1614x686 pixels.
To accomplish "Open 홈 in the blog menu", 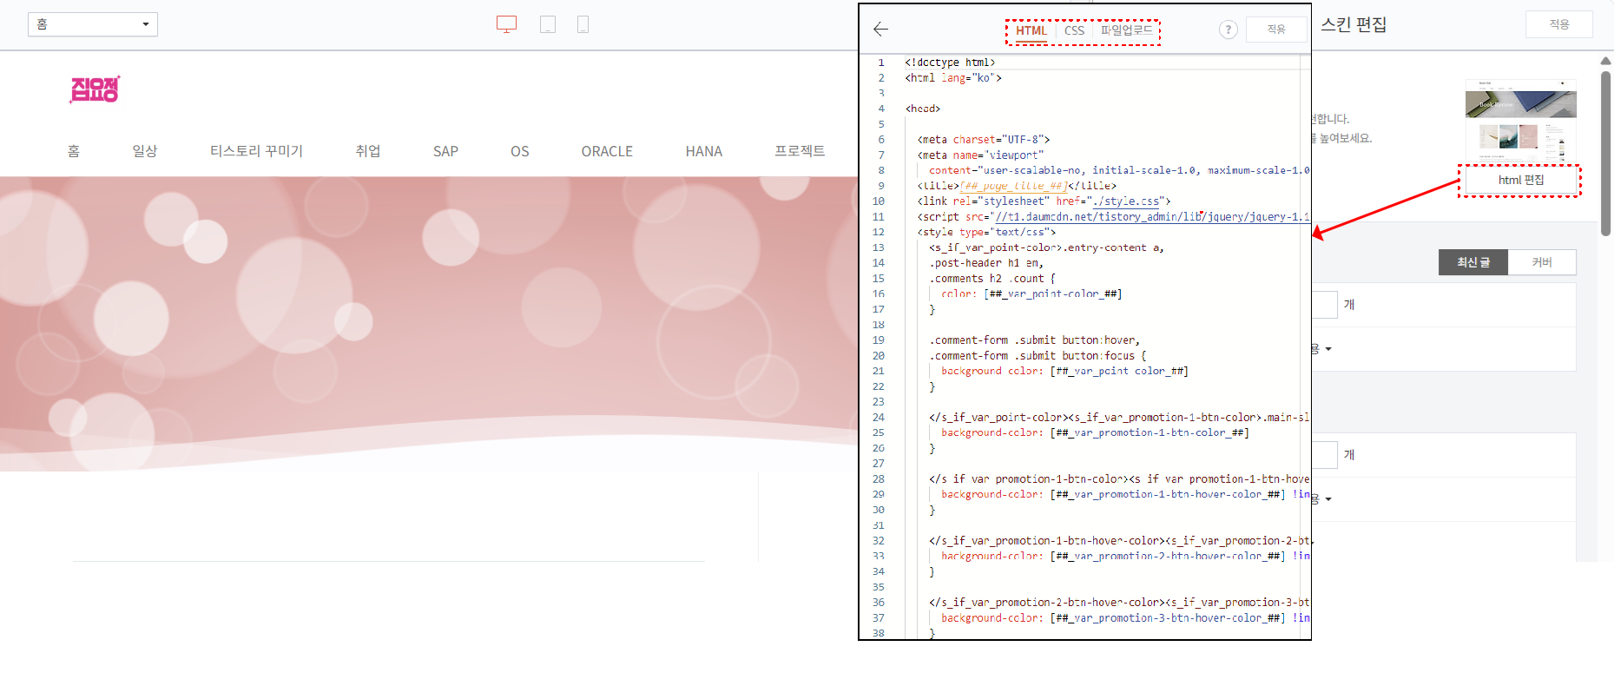I will pos(74,151).
